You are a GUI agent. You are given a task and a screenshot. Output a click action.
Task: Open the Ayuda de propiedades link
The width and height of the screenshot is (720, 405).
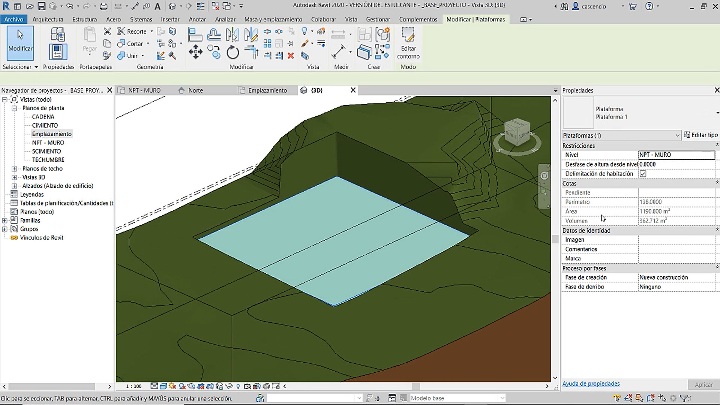(591, 383)
